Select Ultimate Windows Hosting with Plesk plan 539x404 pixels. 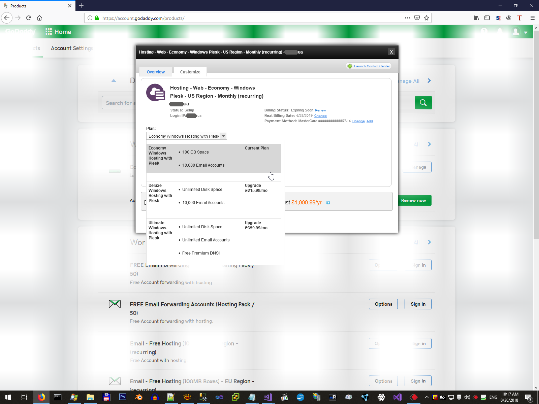point(214,241)
